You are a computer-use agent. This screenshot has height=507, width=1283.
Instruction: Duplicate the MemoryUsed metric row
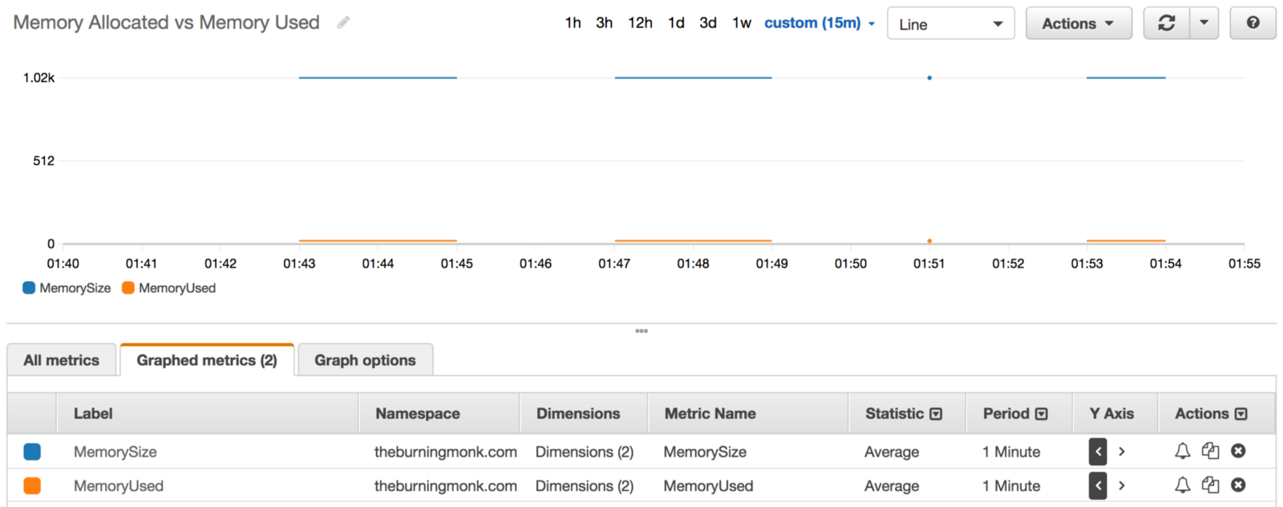1210,485
